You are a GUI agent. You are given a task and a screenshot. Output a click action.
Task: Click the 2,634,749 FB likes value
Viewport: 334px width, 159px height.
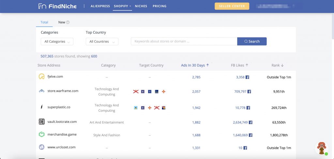point(240,123)
